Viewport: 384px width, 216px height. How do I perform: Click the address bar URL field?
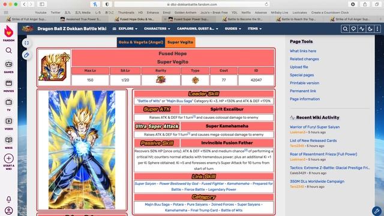192,4
